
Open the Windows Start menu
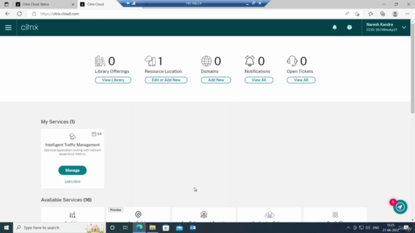pos(6,227)
